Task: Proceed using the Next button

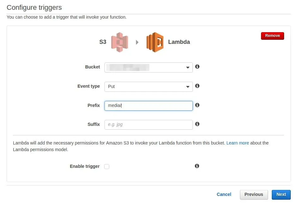Action: point(281,194)
